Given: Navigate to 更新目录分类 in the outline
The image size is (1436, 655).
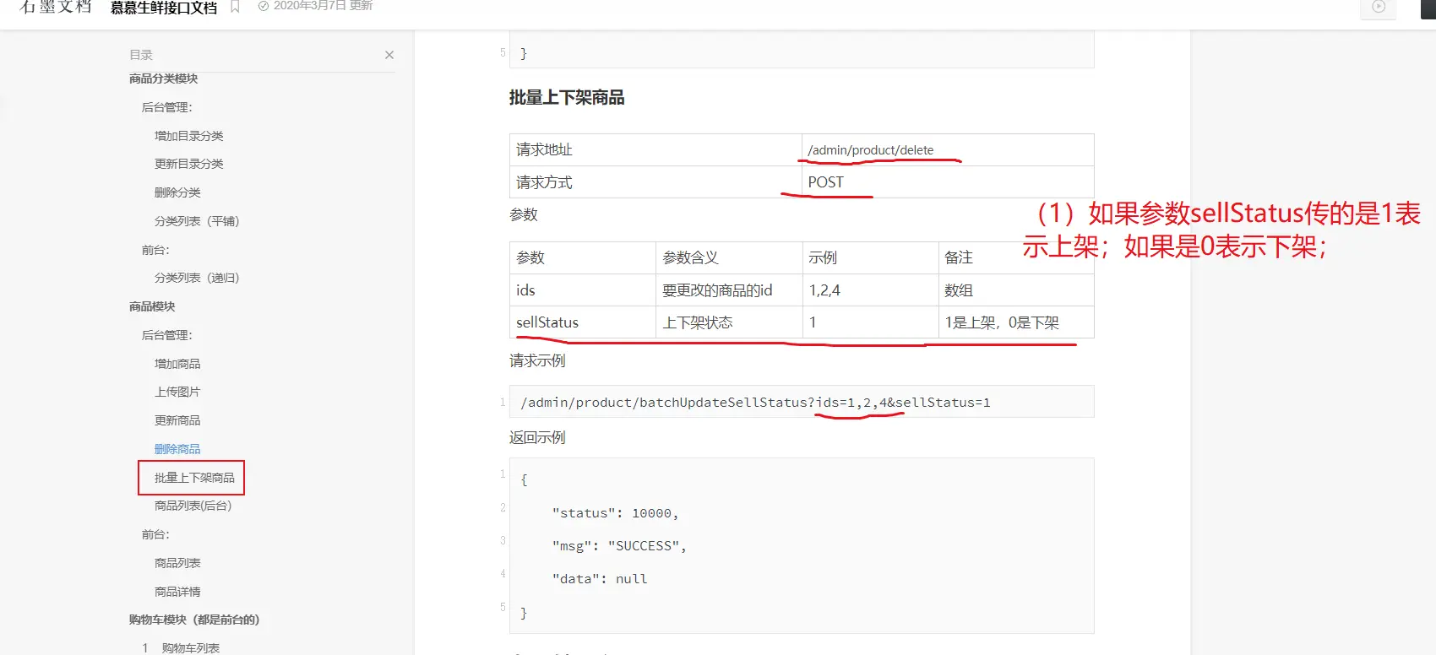Looking at the screenshot, I should click(189, 164).
